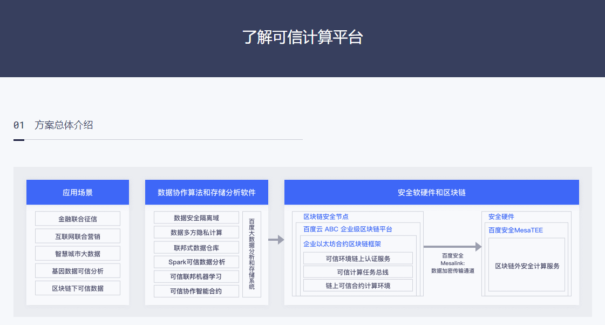Click the 联邦式数据仓库 item
Viewport: 605px width, 325px height.
tap(196, 247)
